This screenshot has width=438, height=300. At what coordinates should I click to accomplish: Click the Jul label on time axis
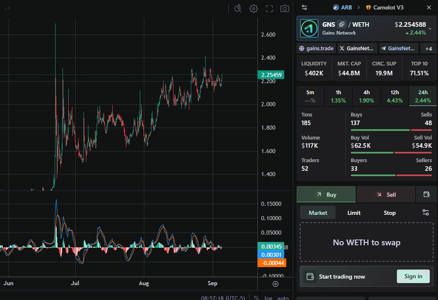pyautogui.click(x=75, y=283)
